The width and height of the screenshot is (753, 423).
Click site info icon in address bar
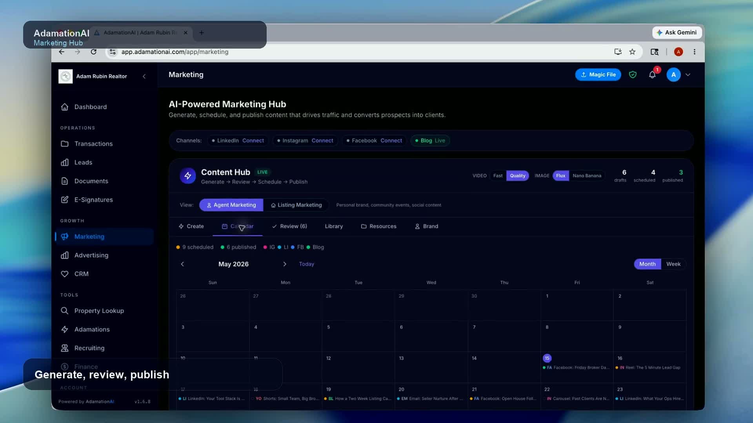tap(113, 52)
